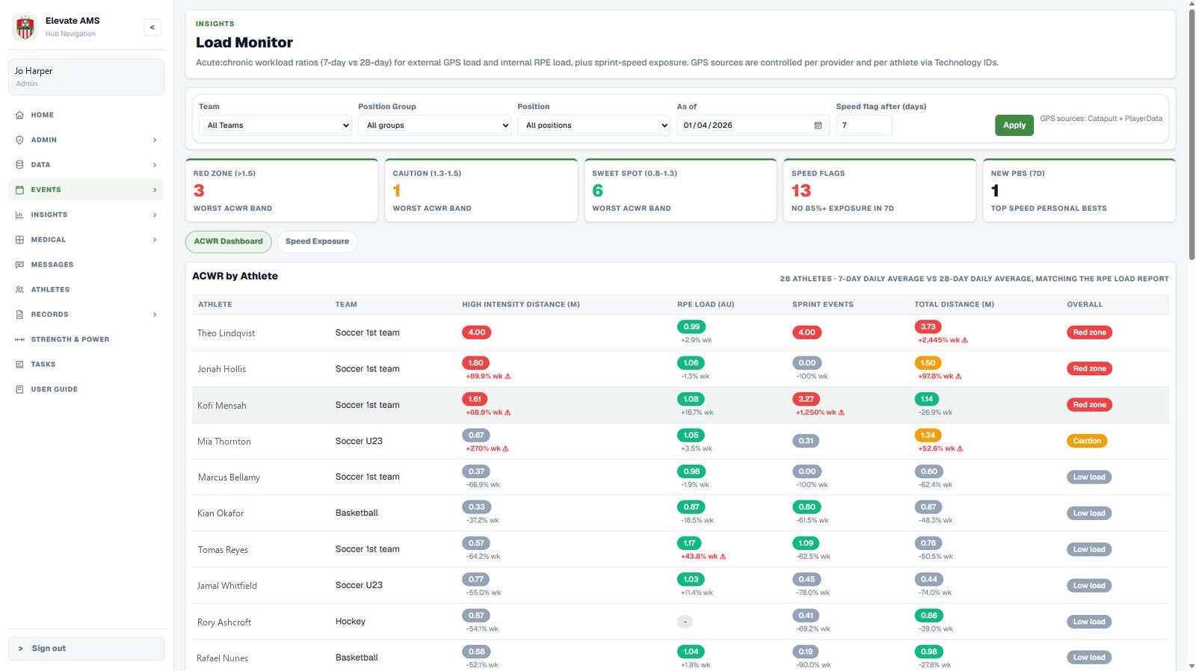Click the Home house icon
1196x671 pixels.
[19, 115]
